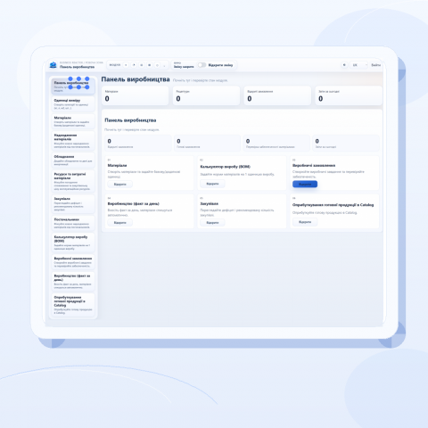428x428 pixels.
Task: Click Відкрити on the Калькулятор виробу (BOM) card
Action: pyautogui.click(x=212, y=184)
